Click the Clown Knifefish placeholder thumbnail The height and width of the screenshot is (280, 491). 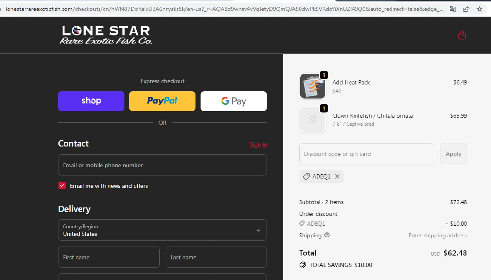click(x=313, y=119)
